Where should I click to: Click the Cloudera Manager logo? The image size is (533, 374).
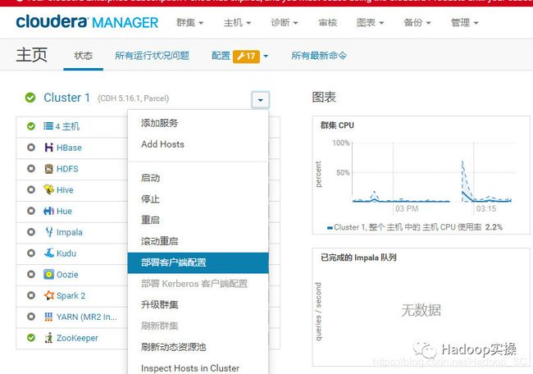coord(87,22)
